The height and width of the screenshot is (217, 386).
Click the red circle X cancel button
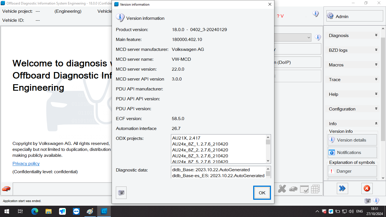coord(367,188)
